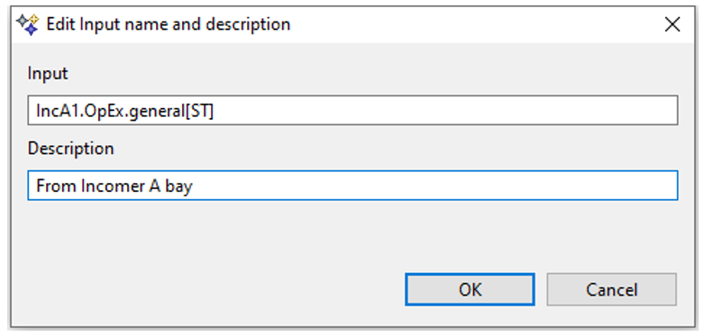The image size is (704, 336).
Task: Dismiss dialog using the Cancel button
Action: [x=611, y=289]
